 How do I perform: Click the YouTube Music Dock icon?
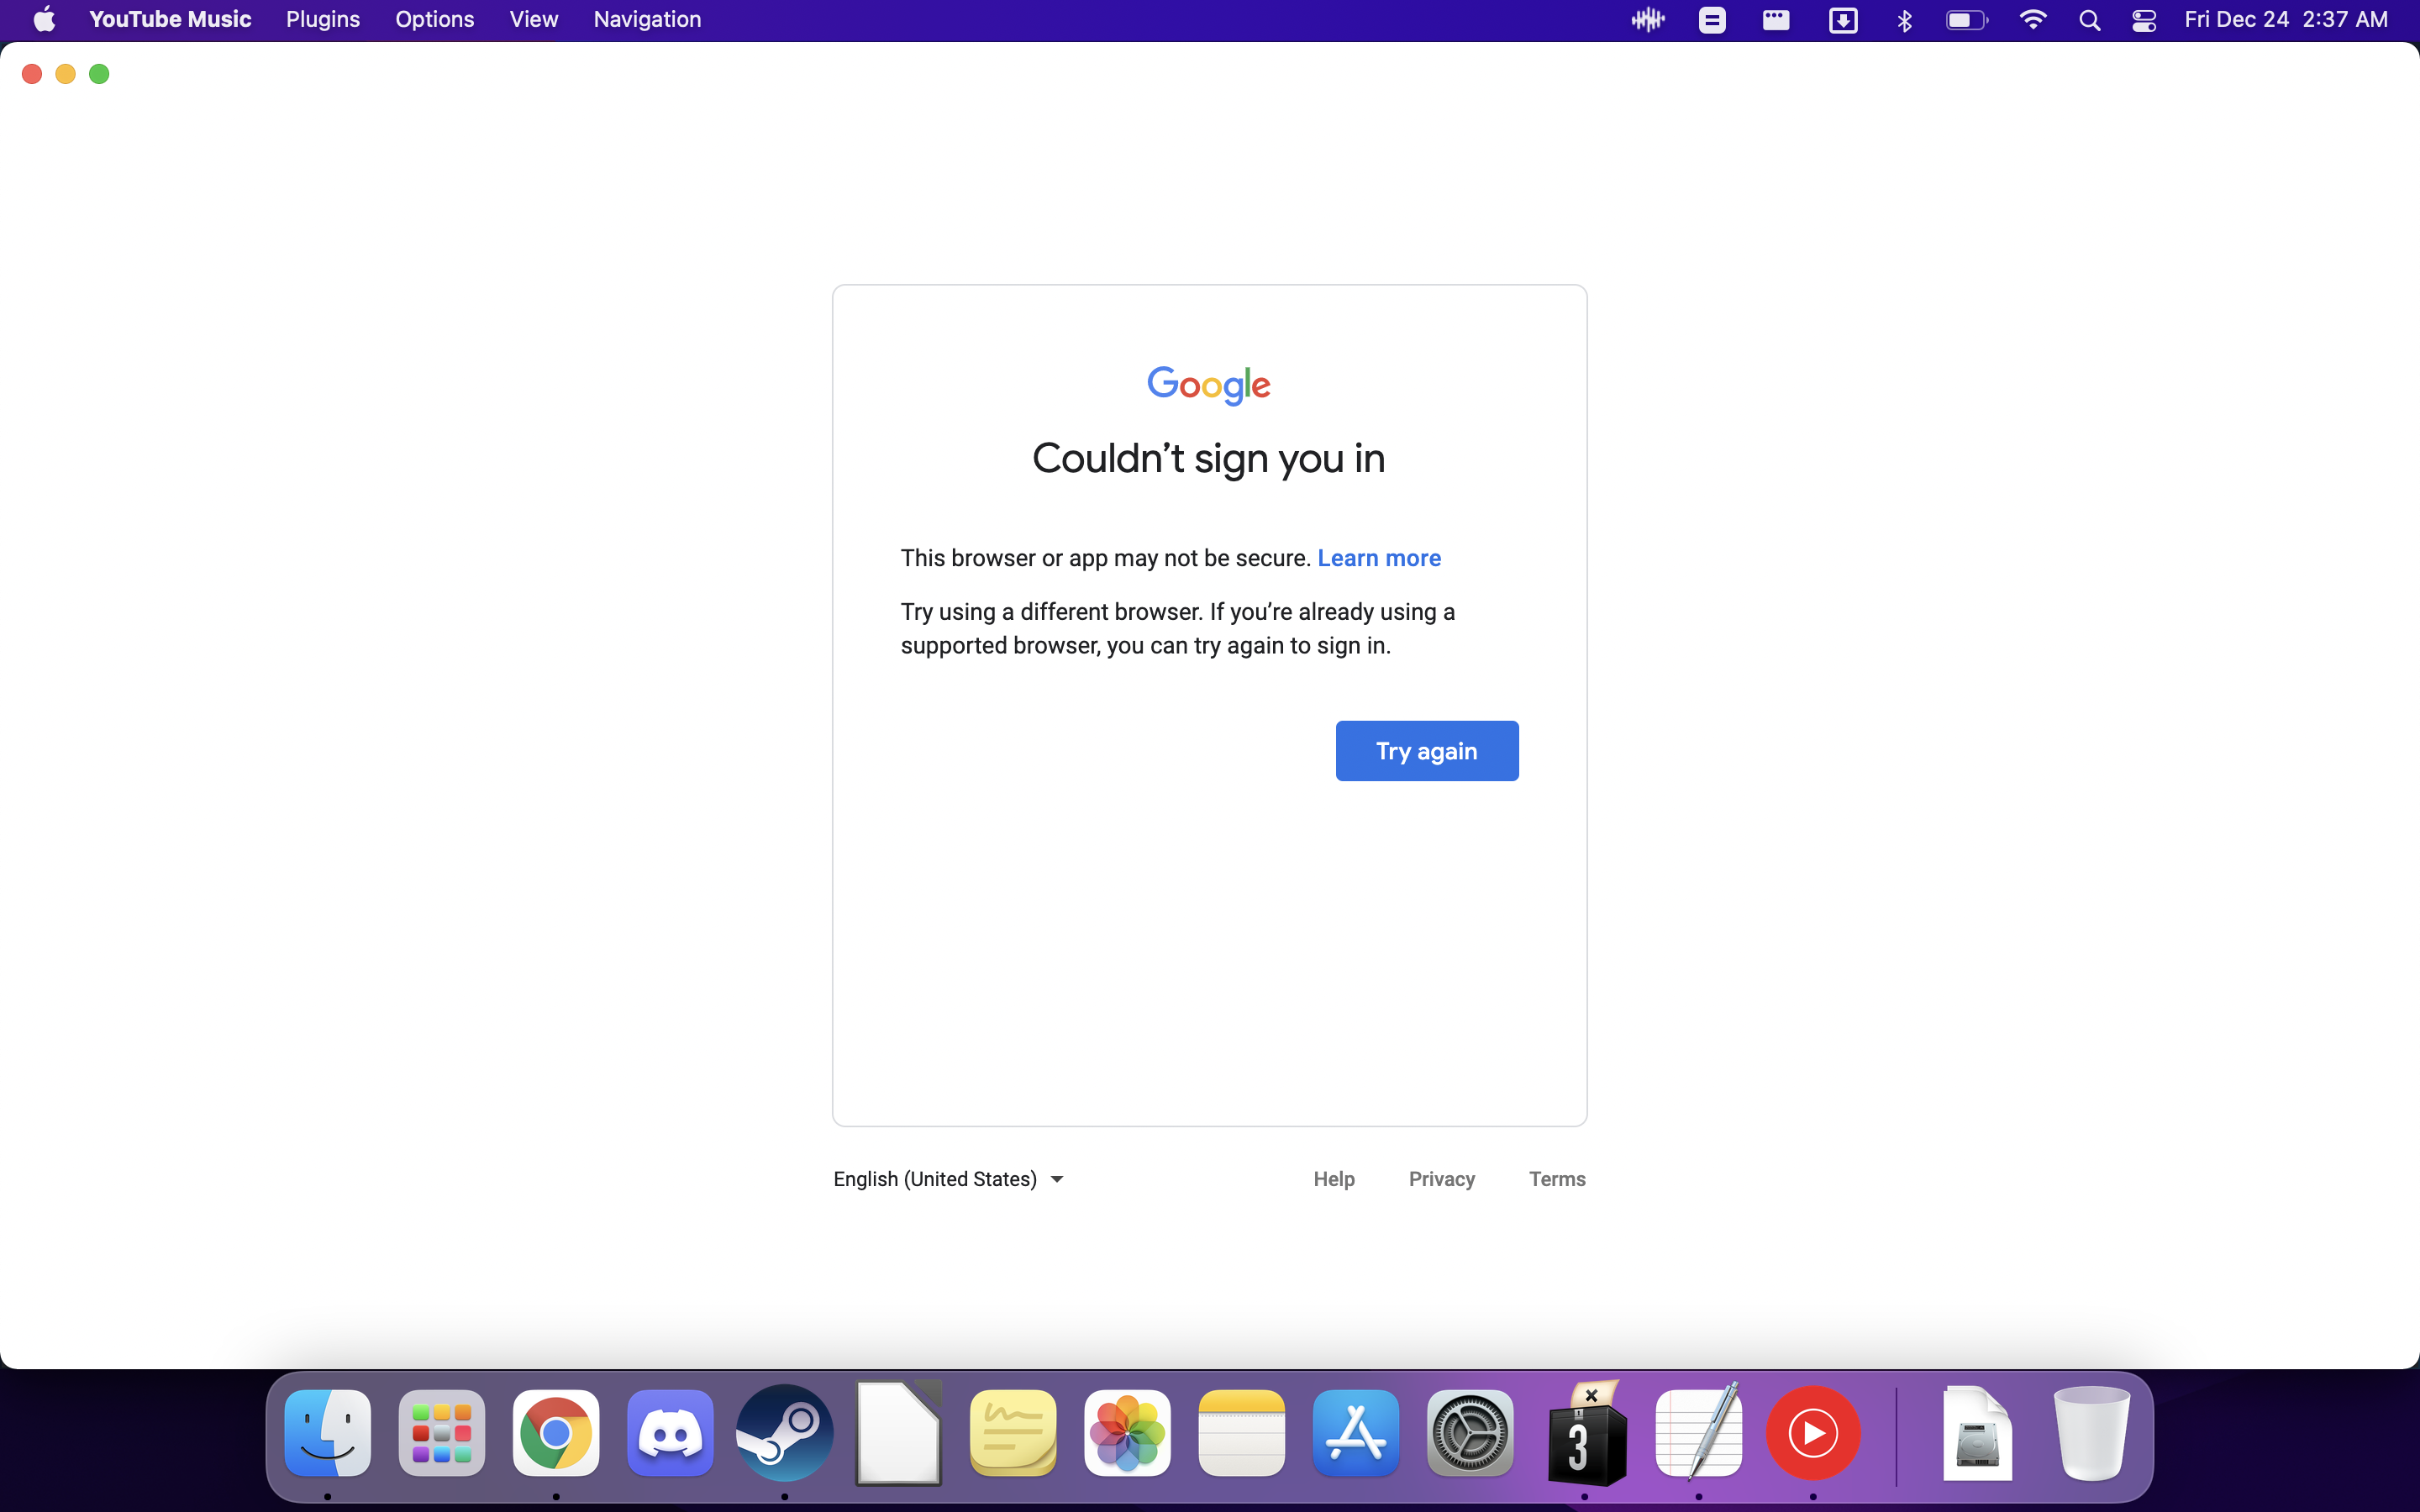click(x=1813, y=1433)
